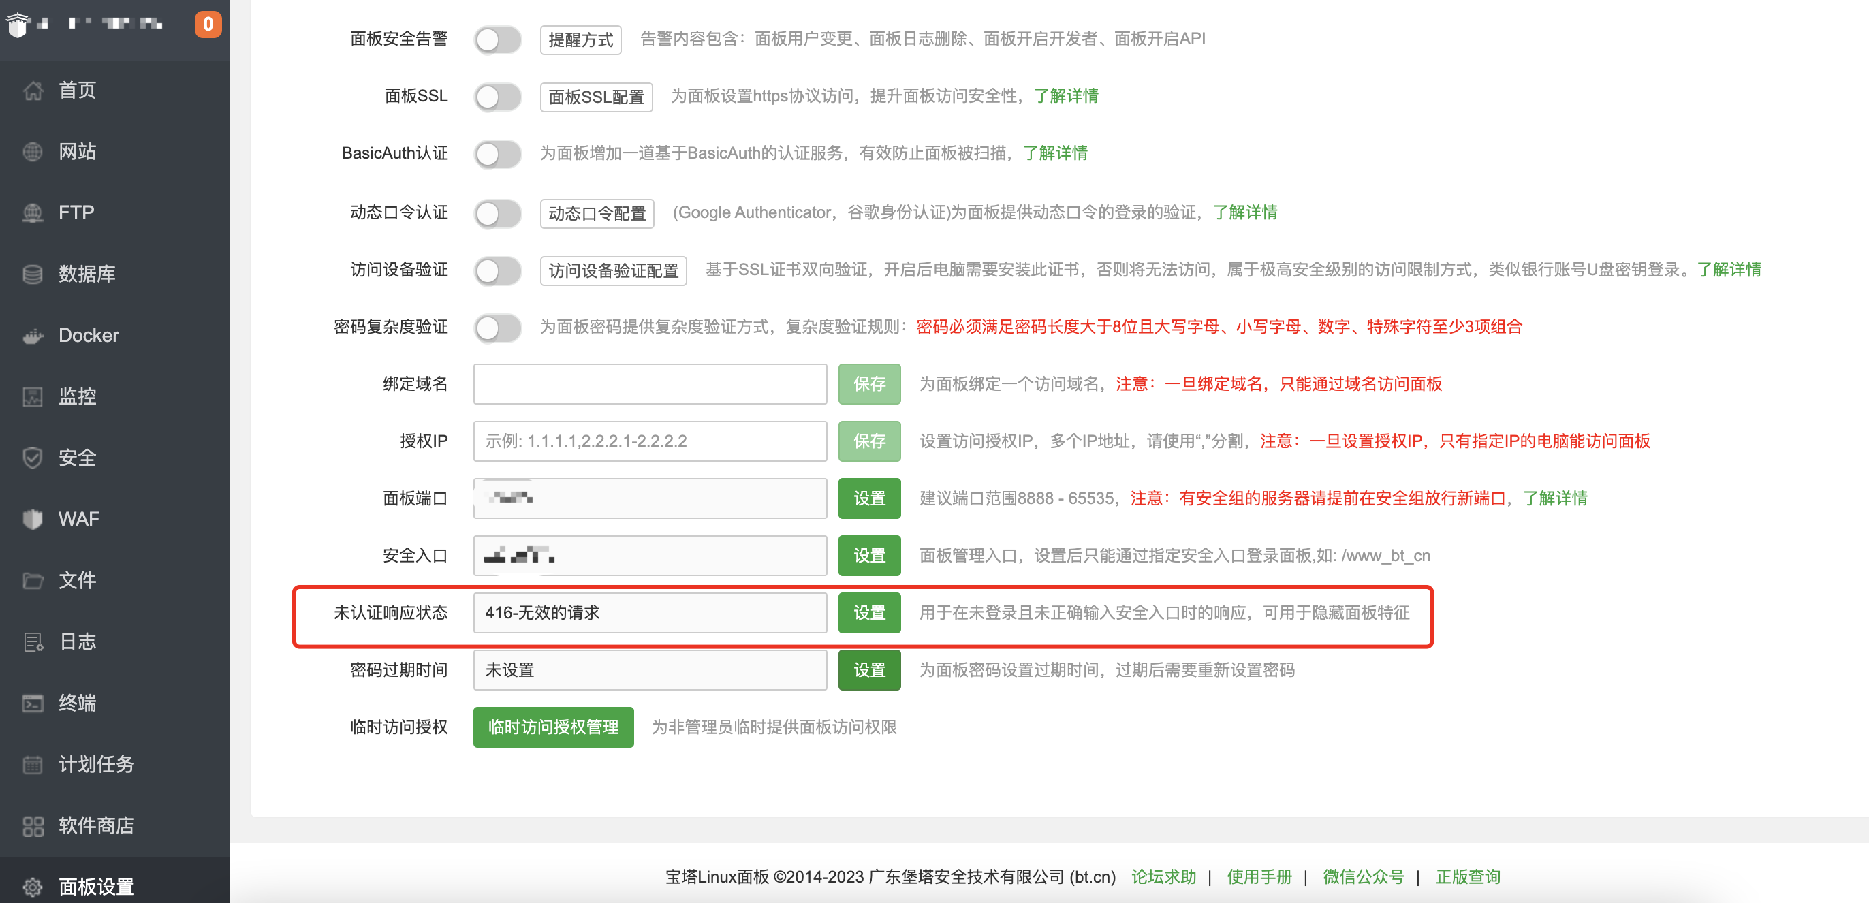Click the FTP icon in sidebar
The width and height of the screenshot is (1869, 903).
coord(33,212)
